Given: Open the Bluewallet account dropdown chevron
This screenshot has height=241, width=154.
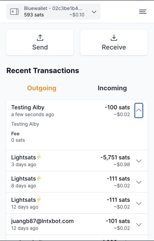Looking at the screenshot, I should [94, 12].
